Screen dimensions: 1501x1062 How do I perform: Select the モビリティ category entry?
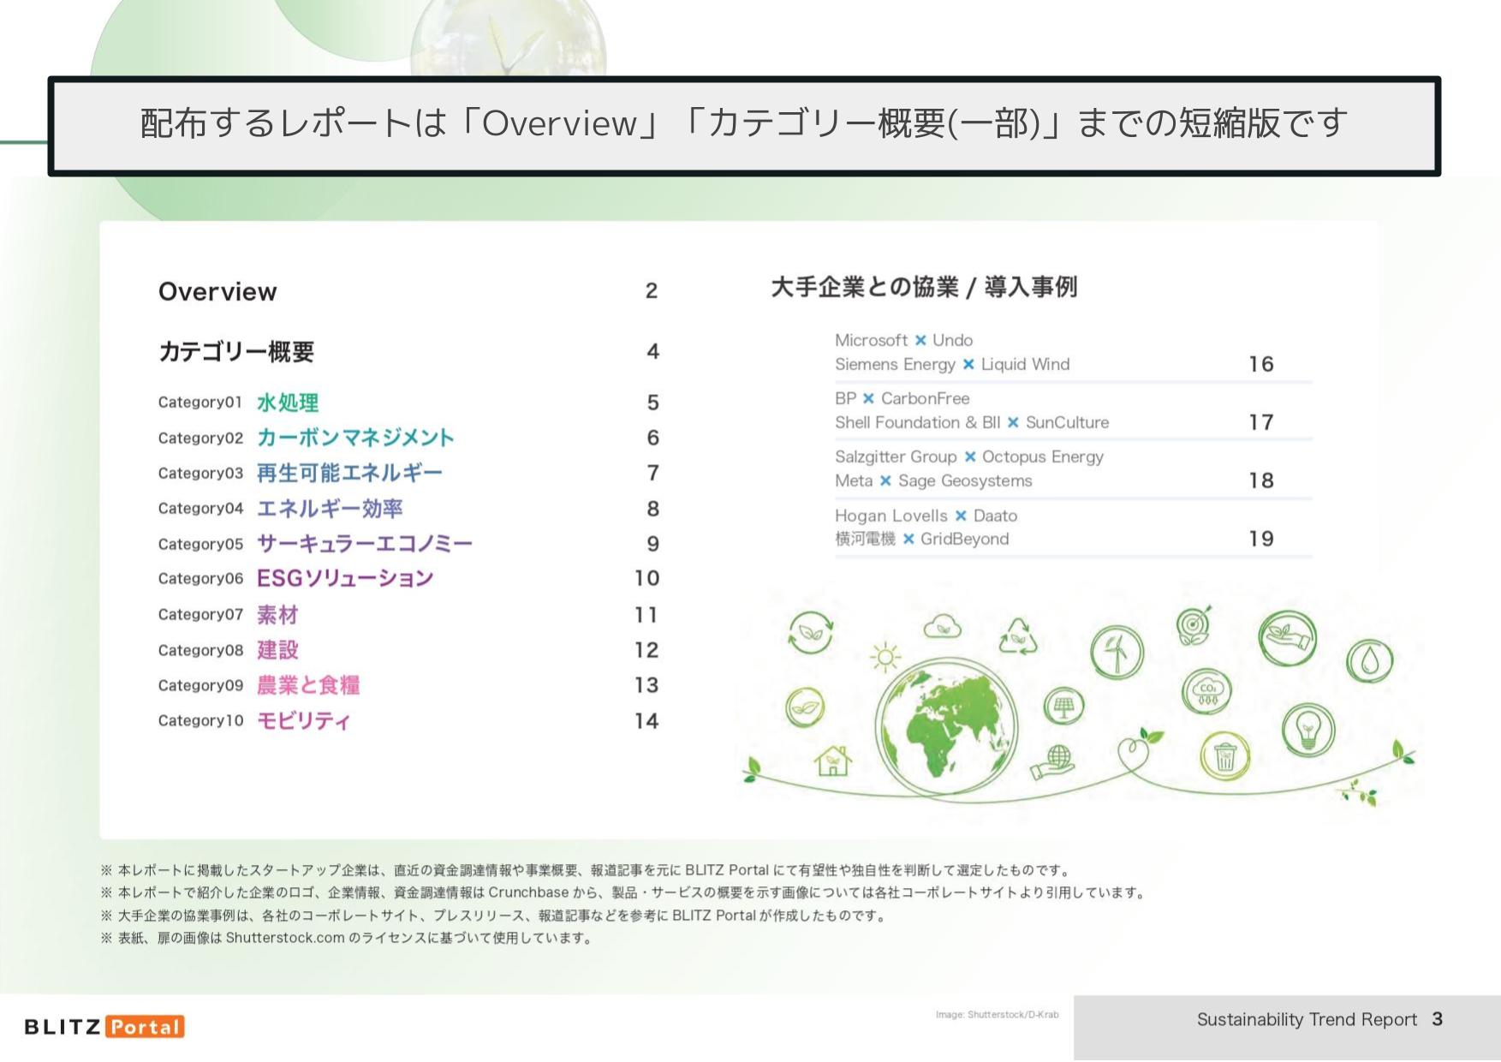pos(303,721)
